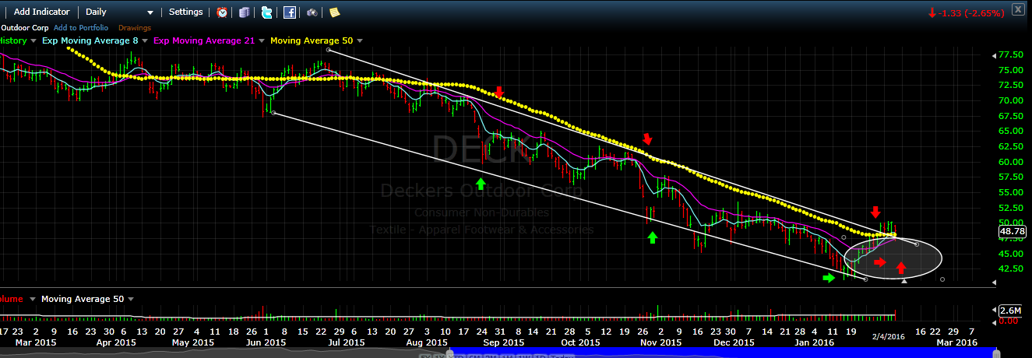Viewport: 1032px width, 358px height.
Task: Select the Exp Moving Average 8 label
Action: [x=90, y=40]
